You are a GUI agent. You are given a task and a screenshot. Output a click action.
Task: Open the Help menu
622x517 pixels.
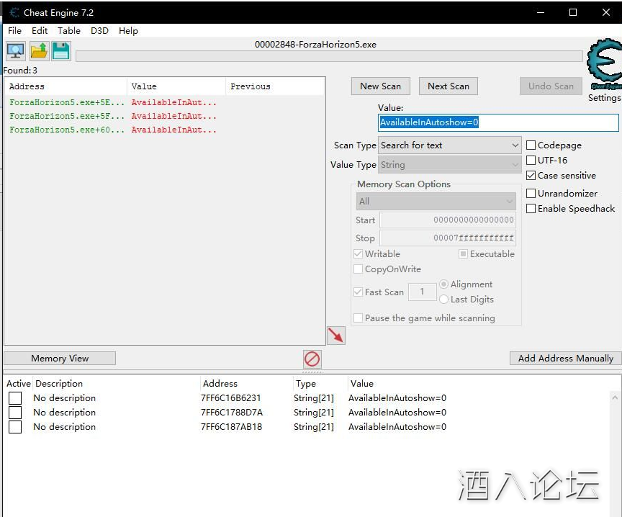click(x=129, y=30)
